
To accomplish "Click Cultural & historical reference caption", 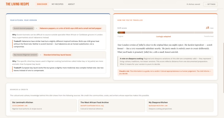I will 91,109.
